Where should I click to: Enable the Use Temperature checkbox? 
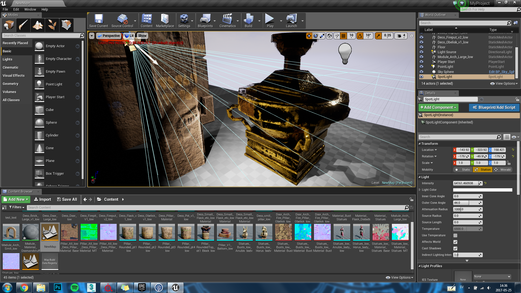[x=455, y=235]
